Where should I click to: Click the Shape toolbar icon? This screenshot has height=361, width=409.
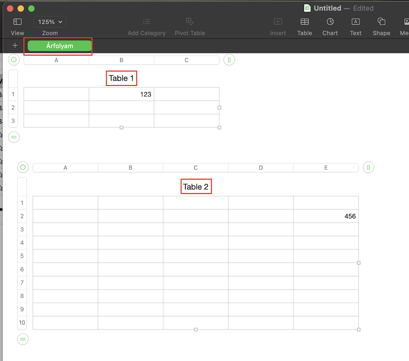tap(381, 22)
